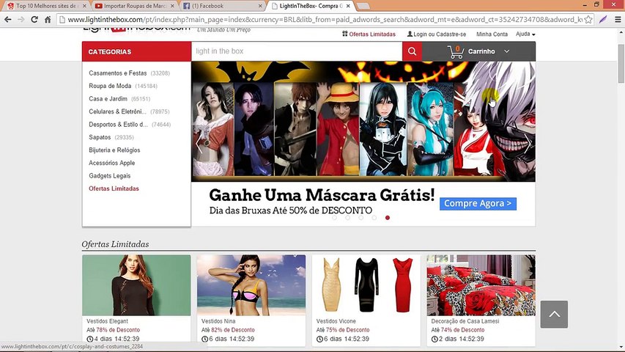Open a new browser tab

click(x=363, y=6)
